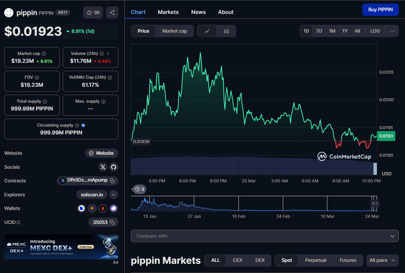Add pippin to watchlist via the star icon
405x273 pixels.
click(90, 13)
